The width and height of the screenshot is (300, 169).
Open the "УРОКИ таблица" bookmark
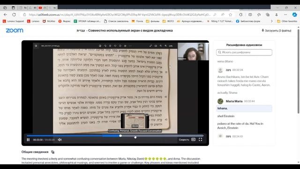[x=87, y=21]
